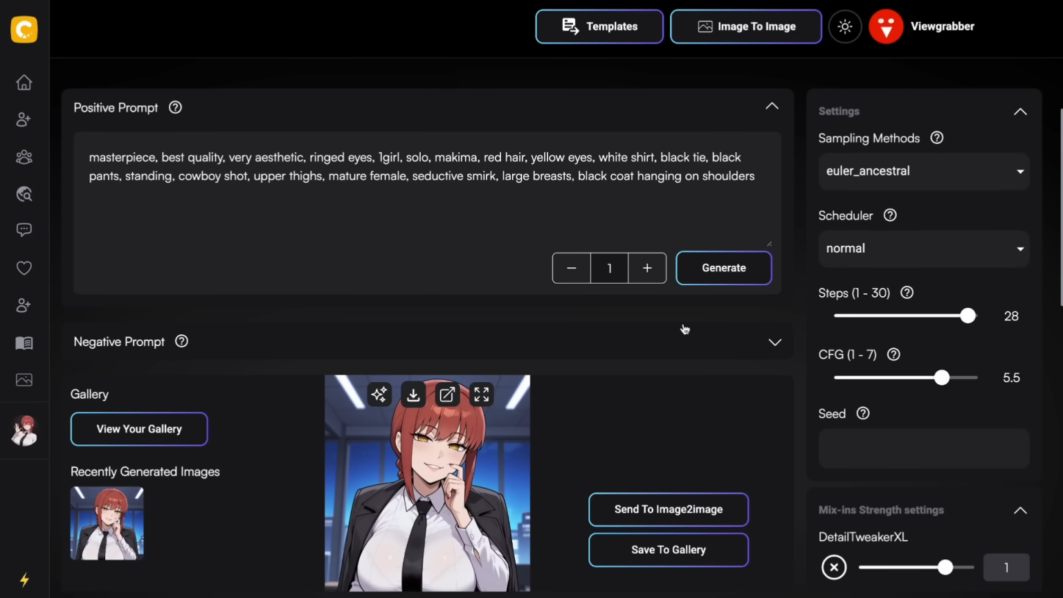This screenshot has width=1063, height=598.
Task: Switch to Templates in the top navigation
Action: point(599,26)
